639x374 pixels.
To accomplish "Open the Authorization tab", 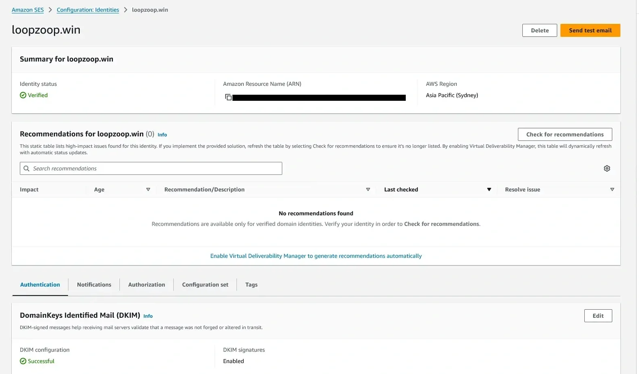I will [x=147, y=285].
